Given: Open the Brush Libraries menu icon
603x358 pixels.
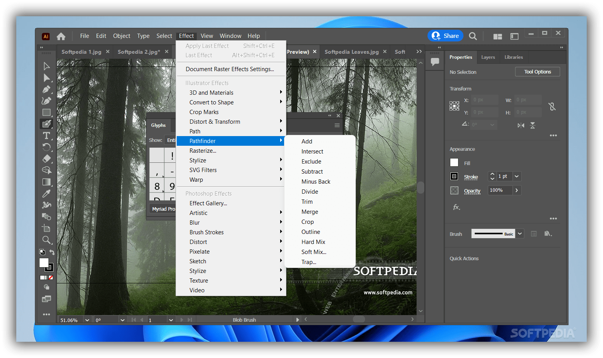Looking at the screenshot, I should 548,234.
